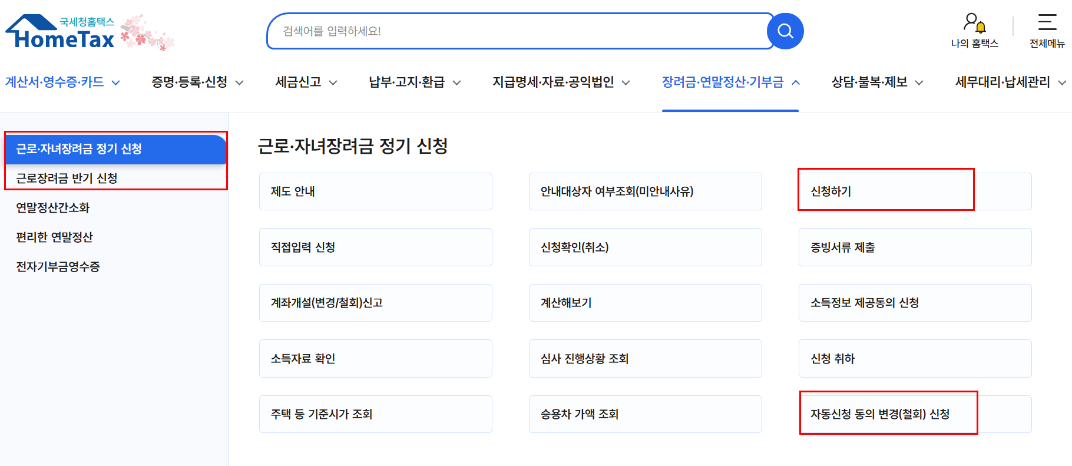Open 상담·불복·제보 menu
The height and width of the screenshot is (466, 1072).
pos(869,82)
